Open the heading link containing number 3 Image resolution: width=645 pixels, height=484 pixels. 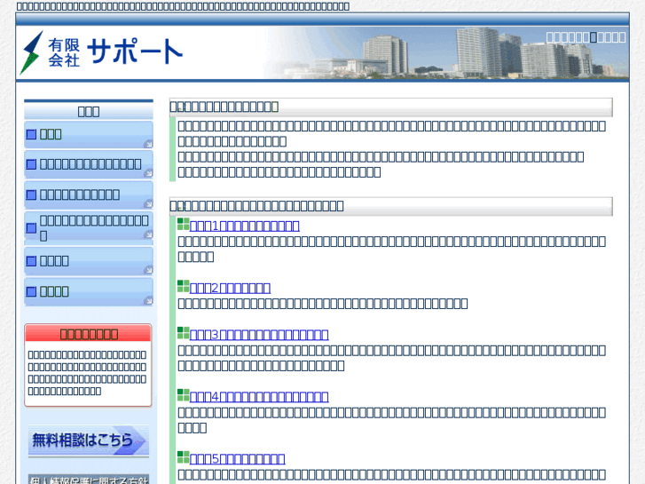pyautogui.click(x=259, y=335)
